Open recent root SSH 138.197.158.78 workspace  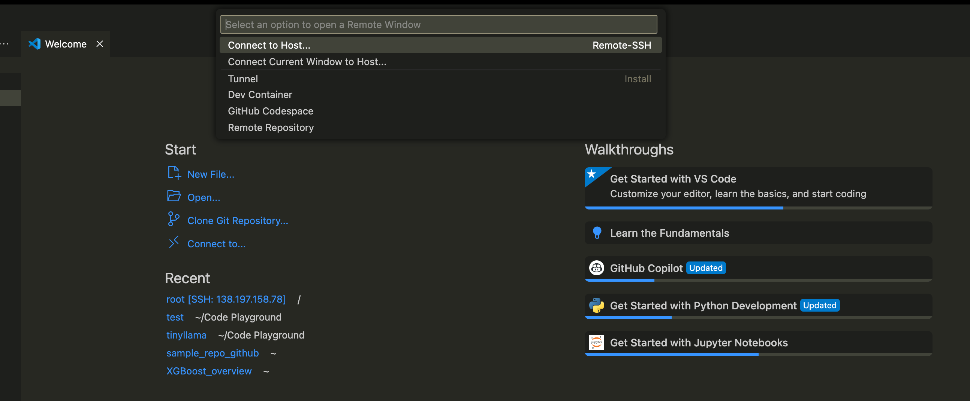point(226,299)
